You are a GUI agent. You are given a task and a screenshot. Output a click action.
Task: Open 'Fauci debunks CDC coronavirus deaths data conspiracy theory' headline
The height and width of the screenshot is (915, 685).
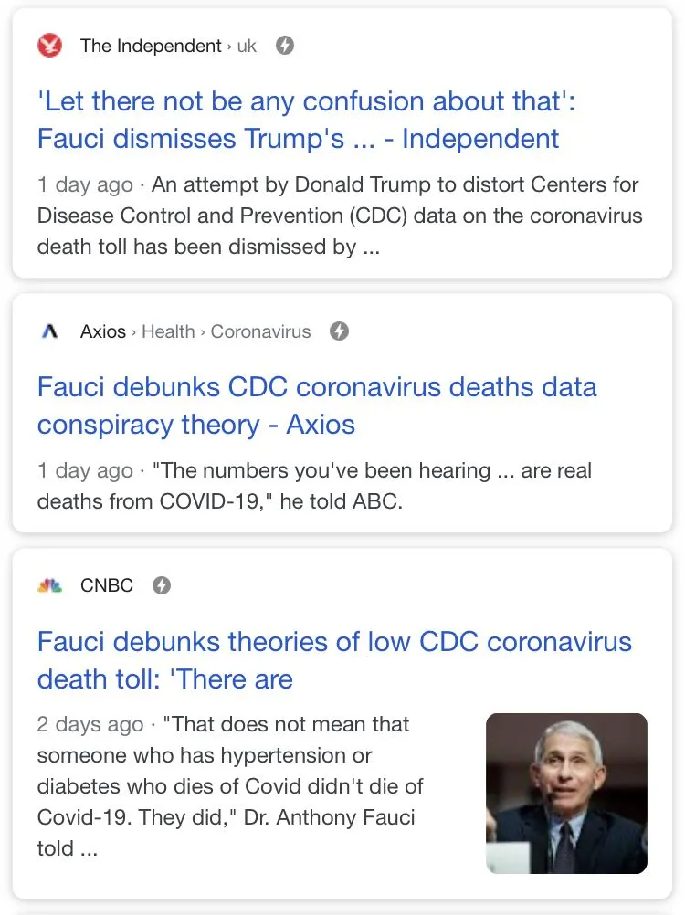coord(316,405)
